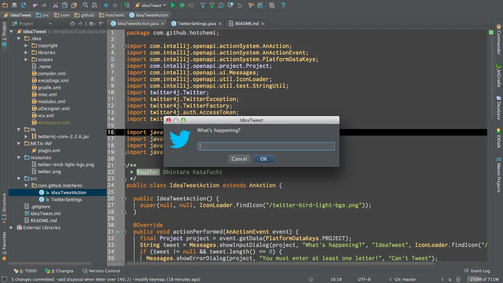
Task: Open the Z: Structure side tab
Action: [x=4, y=207]
